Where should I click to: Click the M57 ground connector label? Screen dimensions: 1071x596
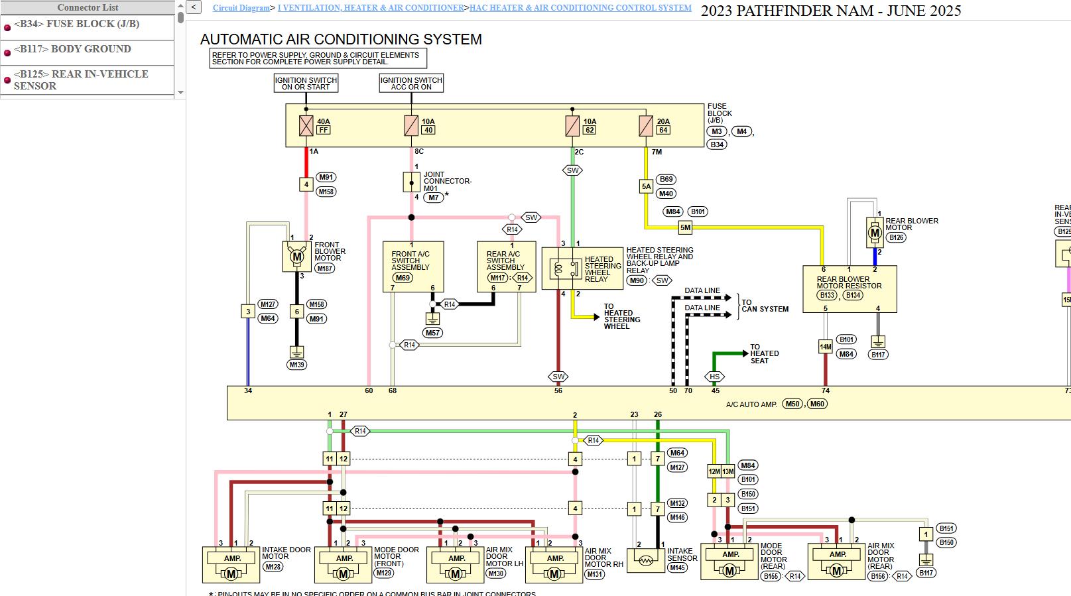432,333
